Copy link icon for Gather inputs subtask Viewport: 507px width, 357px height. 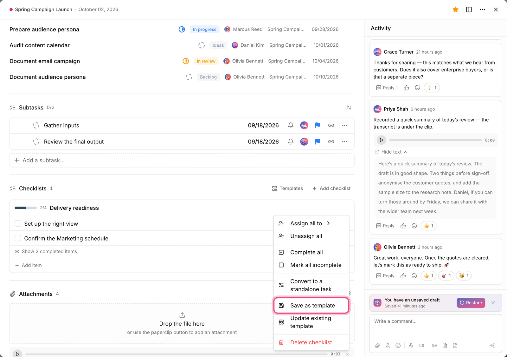tap(331, 125)
